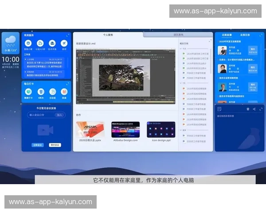Screen dimensions: 266x213
Task: Click the 云原生 livestream title
Action: pyautogui.click(x=237, y=59)
